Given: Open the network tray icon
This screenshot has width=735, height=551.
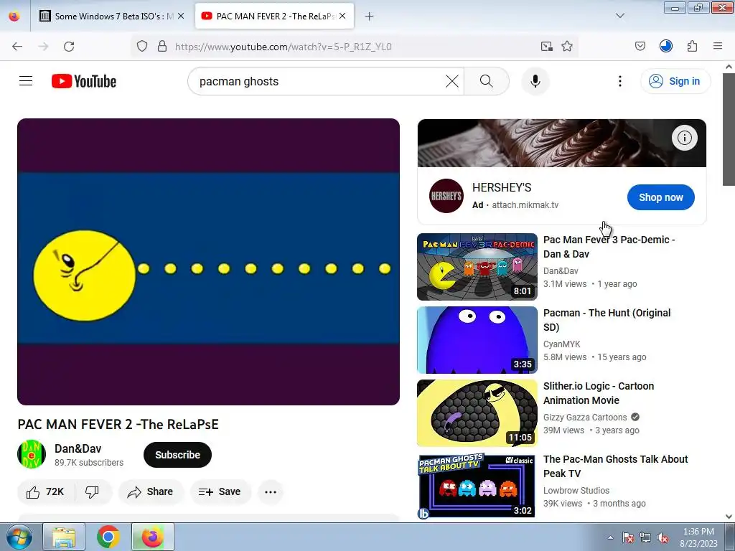Looking at the screenshot, I should (645, 537).
